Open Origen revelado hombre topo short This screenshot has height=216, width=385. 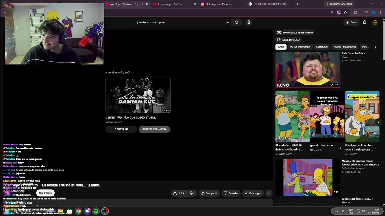[362, 117]
